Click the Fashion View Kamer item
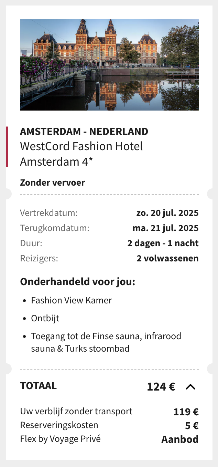Viewport: 218px width, 467px height. (71, 300)
